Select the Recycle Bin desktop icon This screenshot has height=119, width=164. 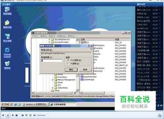(x=7, y=65)
